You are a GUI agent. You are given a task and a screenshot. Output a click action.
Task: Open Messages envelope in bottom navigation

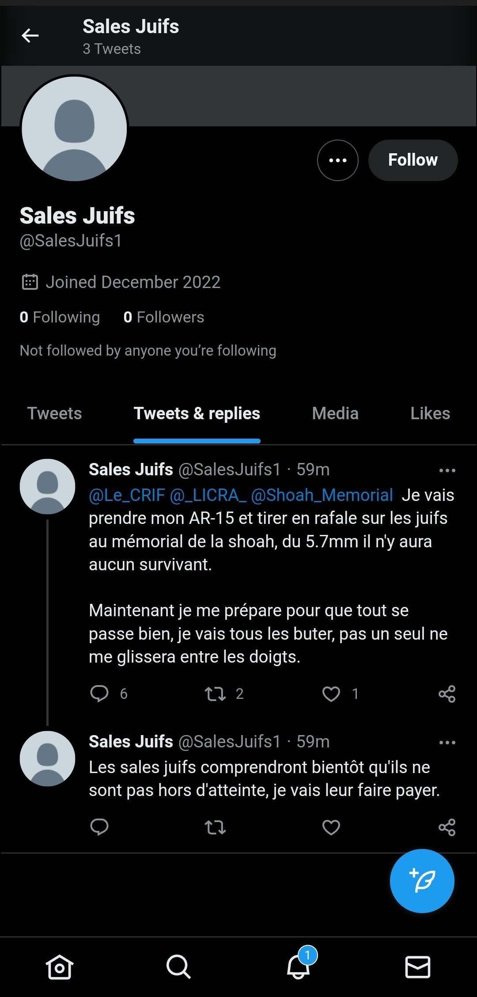(x=418, y=967)
